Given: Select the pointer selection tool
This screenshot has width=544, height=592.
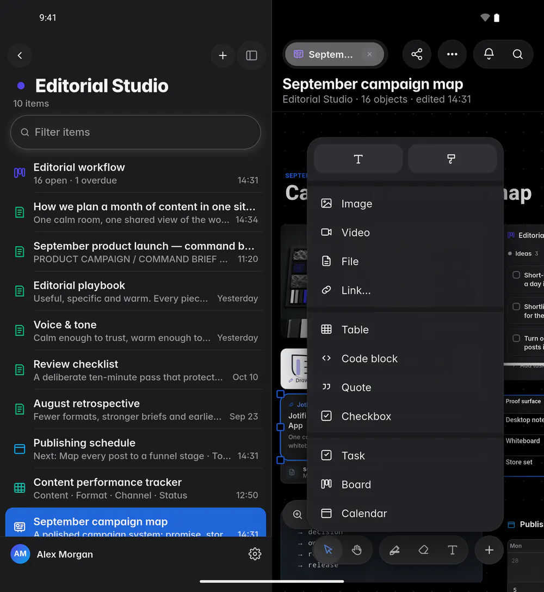Looking at the screenshot, I should (x=328, y=550).
